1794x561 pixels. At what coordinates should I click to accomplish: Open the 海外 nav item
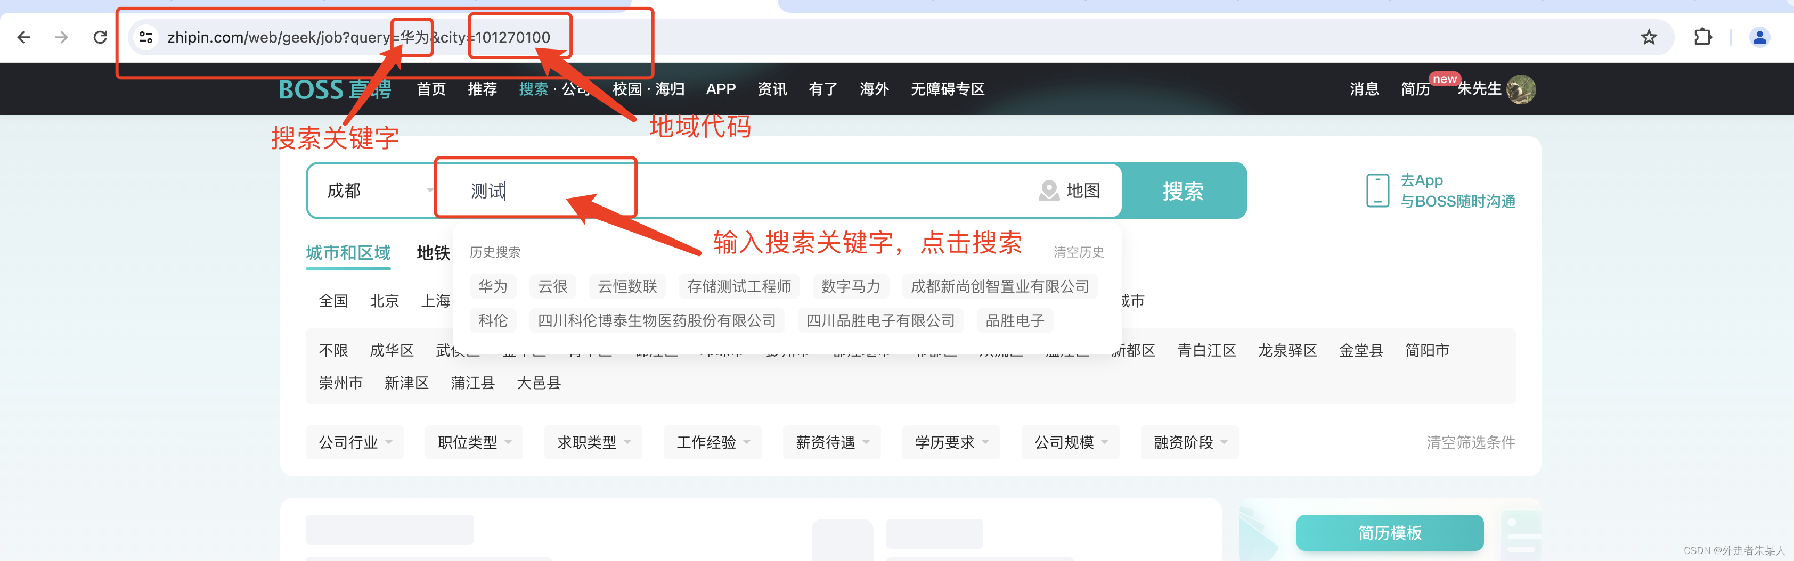874,89
